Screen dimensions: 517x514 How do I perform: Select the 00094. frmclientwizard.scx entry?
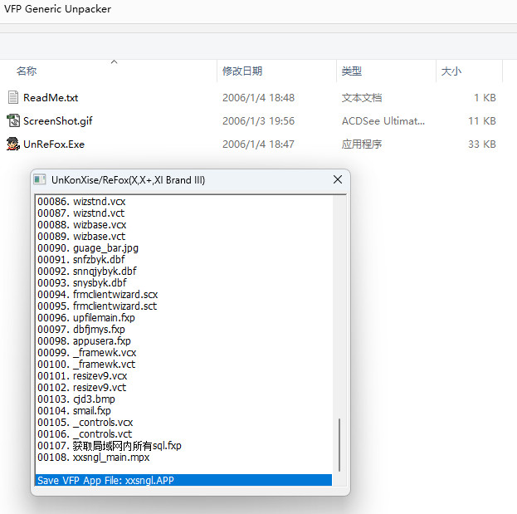point(97,294)
